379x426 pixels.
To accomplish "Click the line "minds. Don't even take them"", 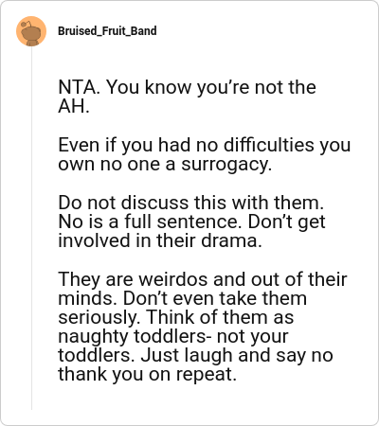I will 182,298.
